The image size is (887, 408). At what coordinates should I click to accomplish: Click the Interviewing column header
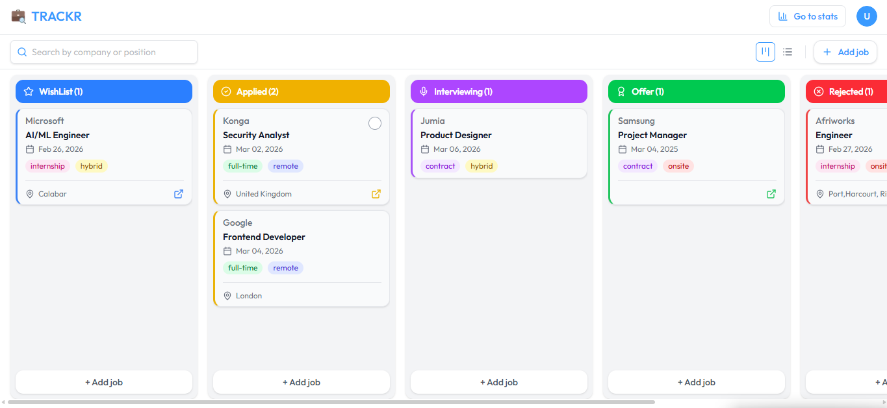pos(499,91)
